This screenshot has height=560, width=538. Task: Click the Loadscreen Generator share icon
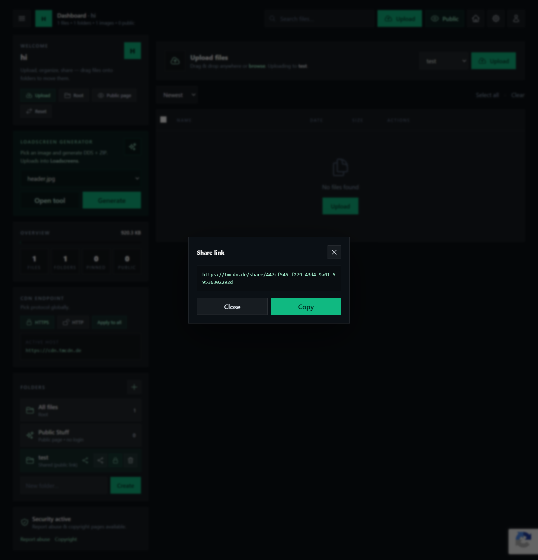pyautogui.click(x=133, y=147)
